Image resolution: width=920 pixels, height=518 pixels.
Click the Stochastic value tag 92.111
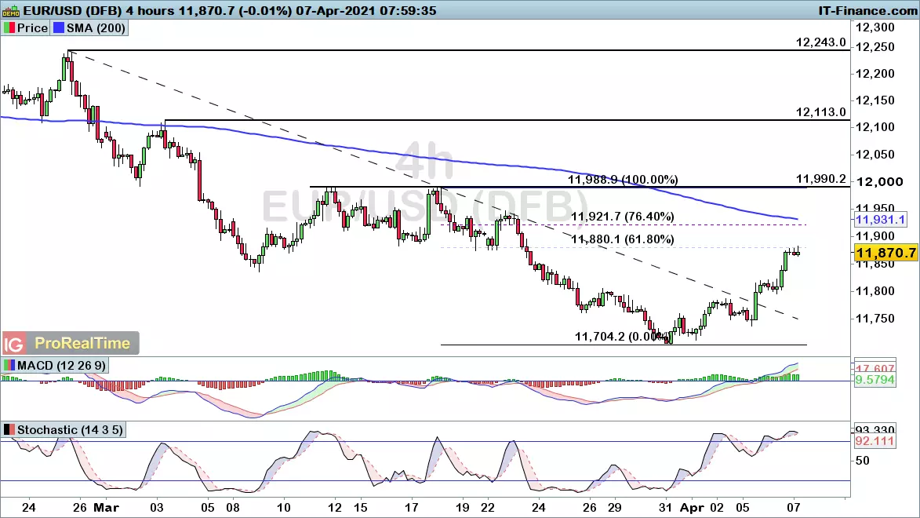click(875, 441)
